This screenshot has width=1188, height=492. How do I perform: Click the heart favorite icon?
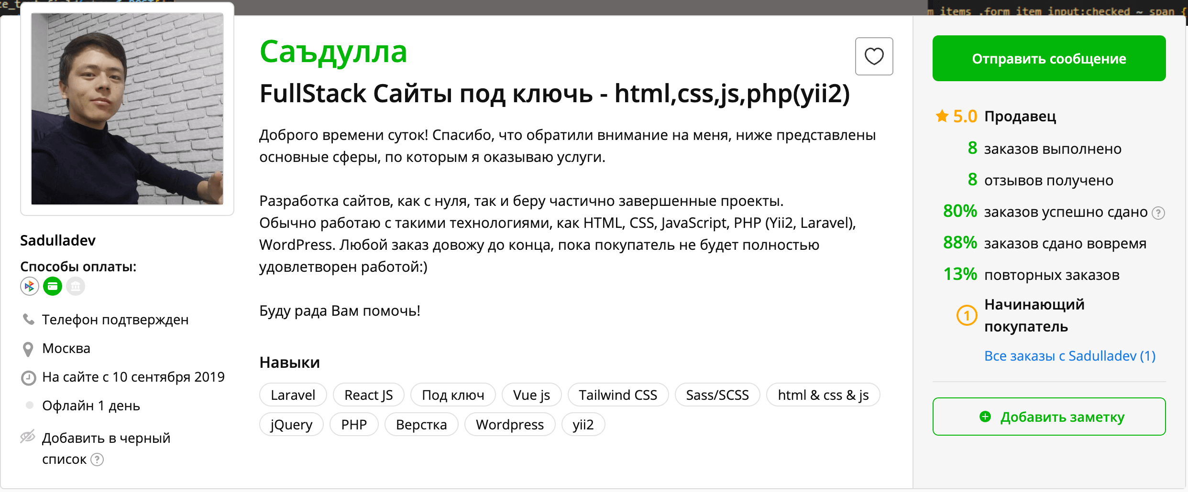point(874,56)
